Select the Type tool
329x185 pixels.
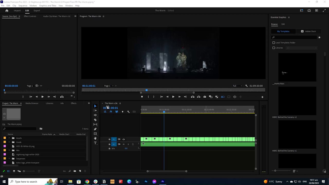pyautogui.click(x=95, y=143)
